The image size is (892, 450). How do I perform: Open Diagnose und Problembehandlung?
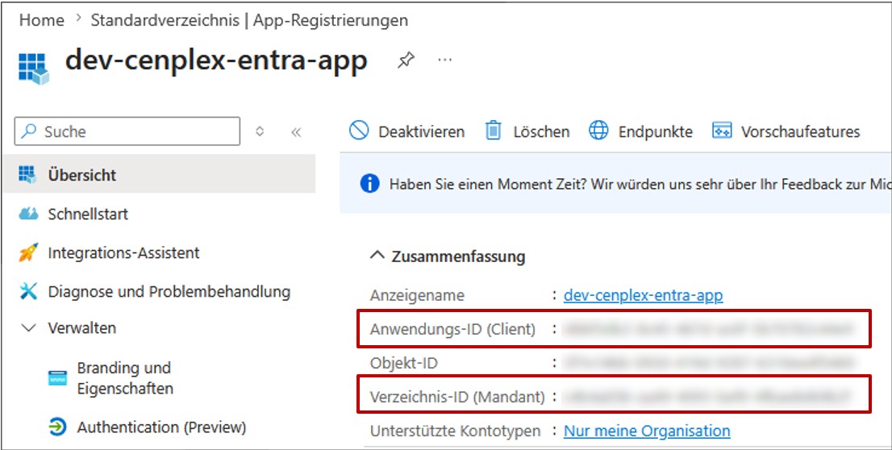pyautogui.click(x=169, y=292)
